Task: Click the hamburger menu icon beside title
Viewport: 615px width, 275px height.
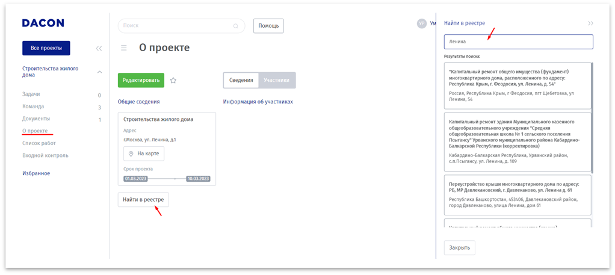Action: click(x=124, y=48)
